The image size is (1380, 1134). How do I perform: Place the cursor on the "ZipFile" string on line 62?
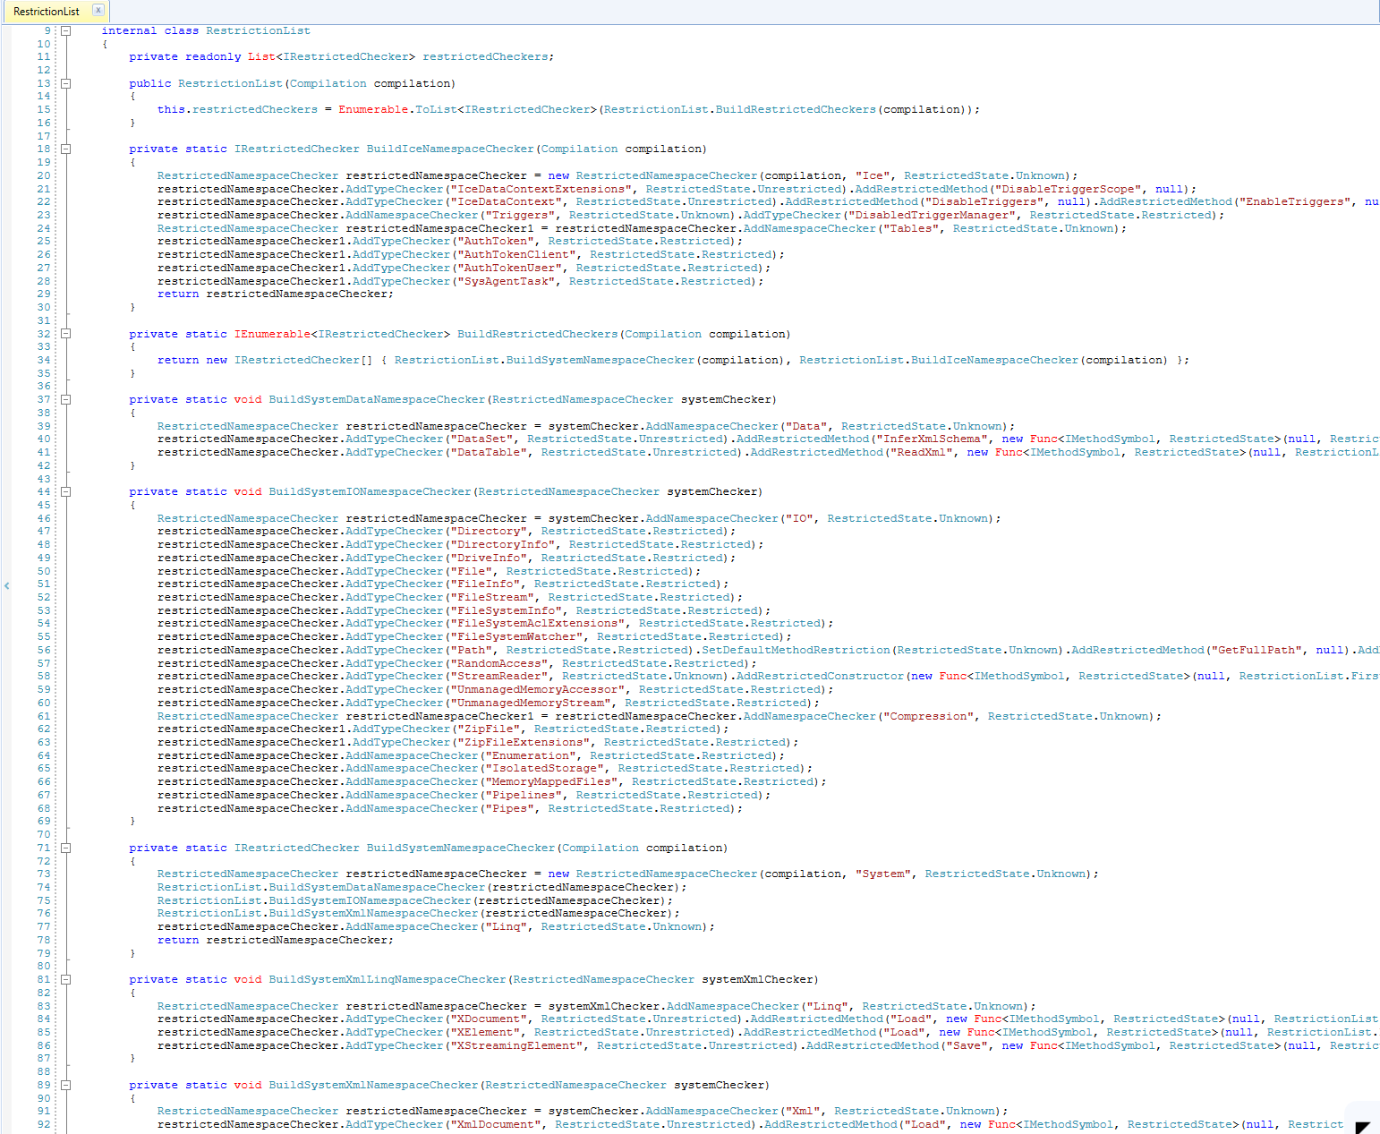pyautogui.click(x=489, y=729)
